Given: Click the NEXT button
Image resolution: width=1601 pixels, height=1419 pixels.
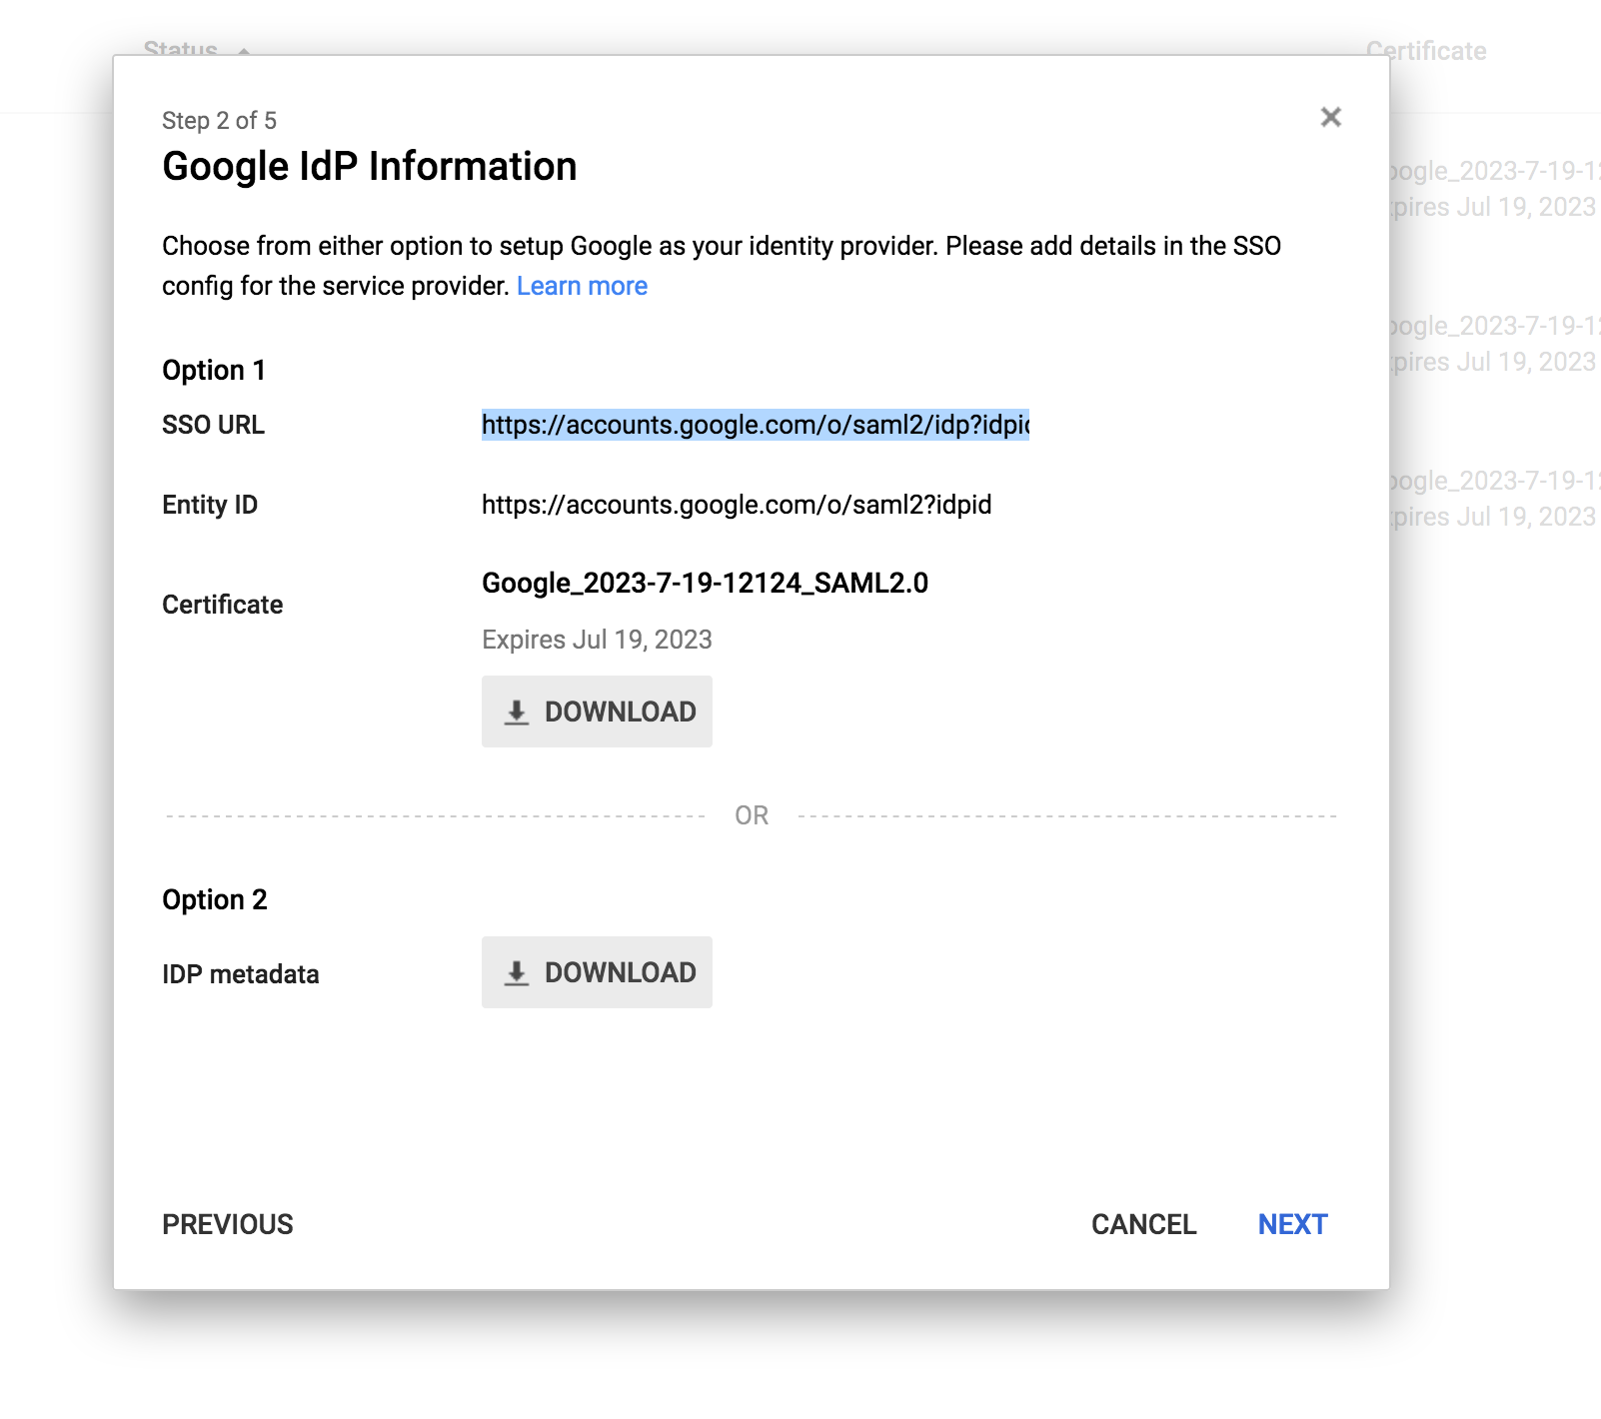Looking at the screenshot, I should click(1292, 1224).
